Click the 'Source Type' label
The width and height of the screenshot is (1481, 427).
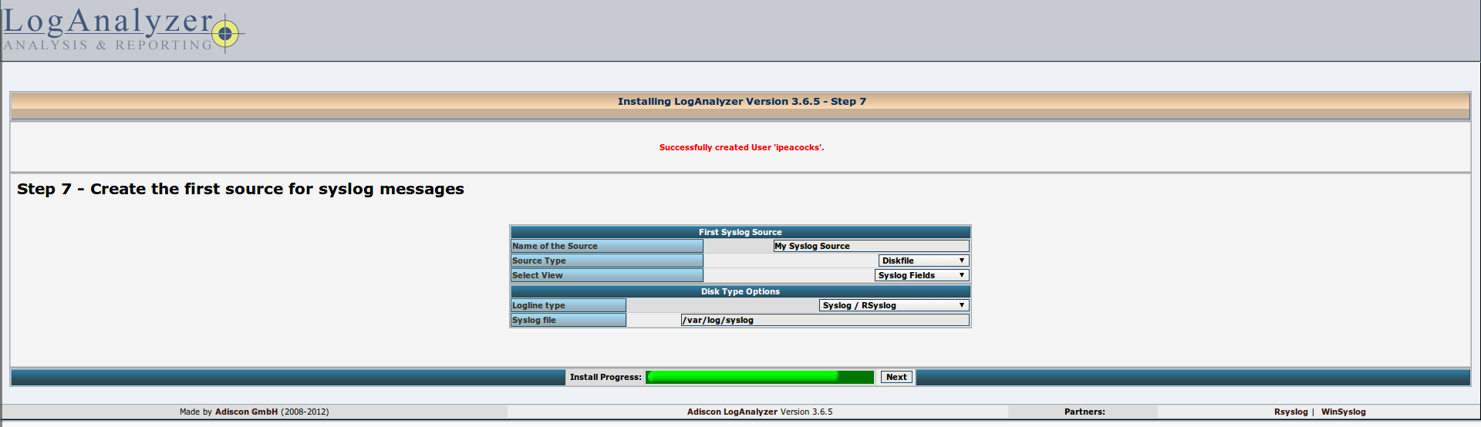pyautogui.click(x=538, y=261)
